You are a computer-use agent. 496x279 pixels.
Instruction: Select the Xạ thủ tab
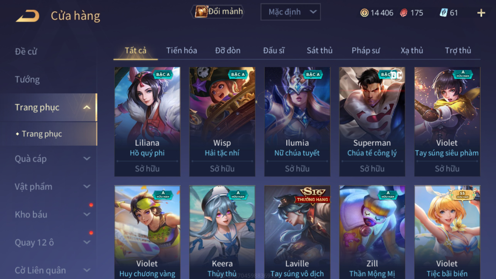point(412,50)
